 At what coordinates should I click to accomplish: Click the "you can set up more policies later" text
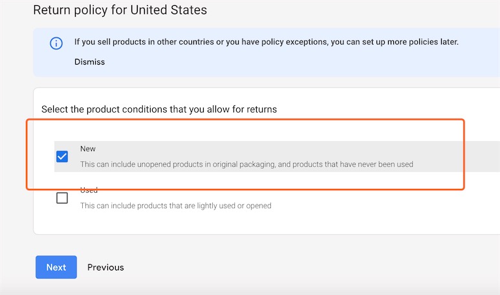(x=395, y=42)
